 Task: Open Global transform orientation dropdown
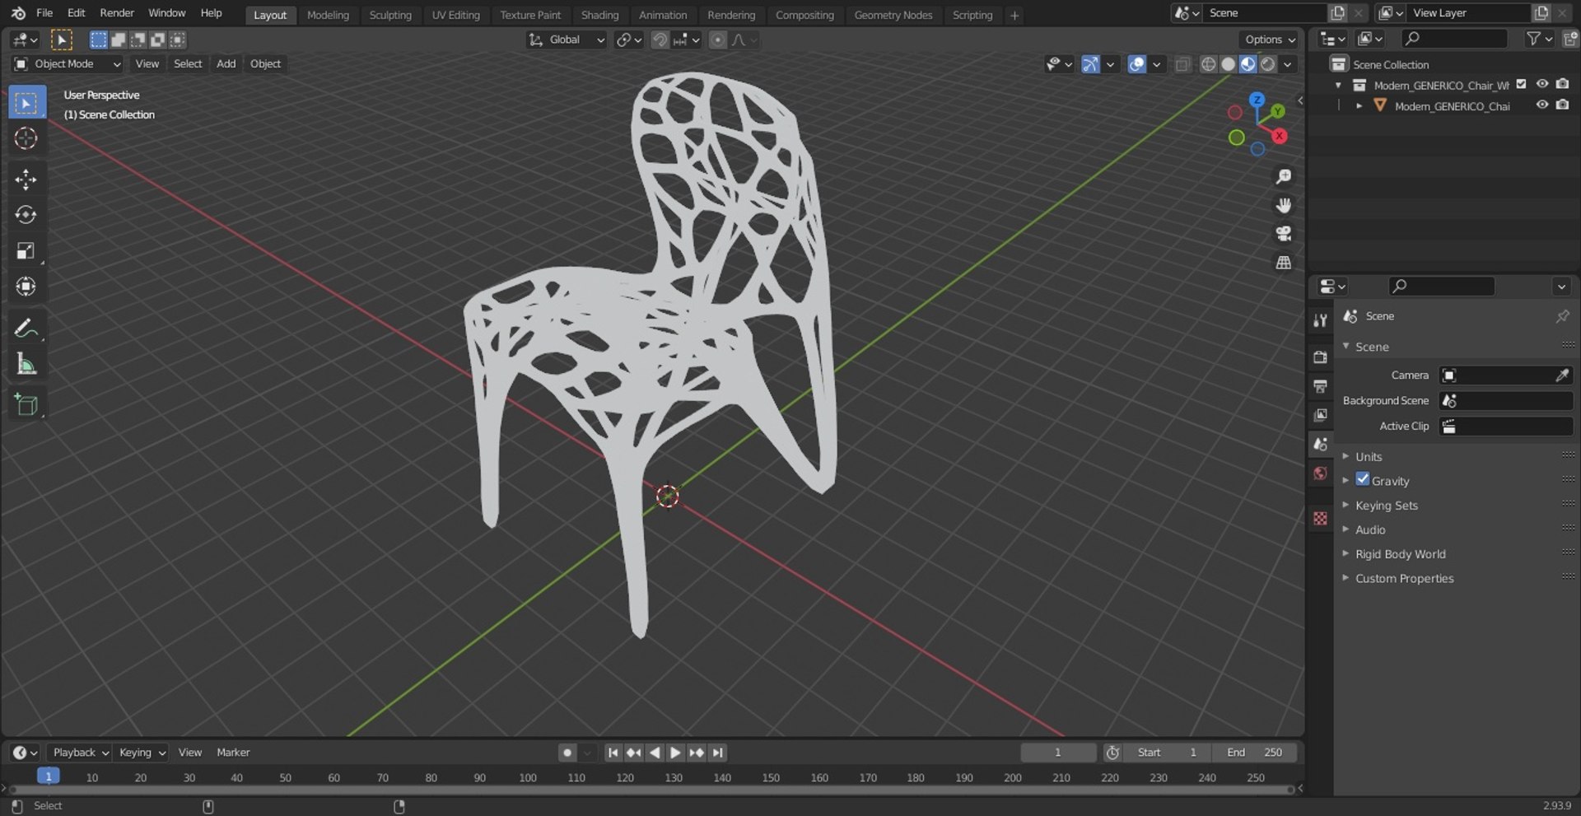click(x=566, y=40)
